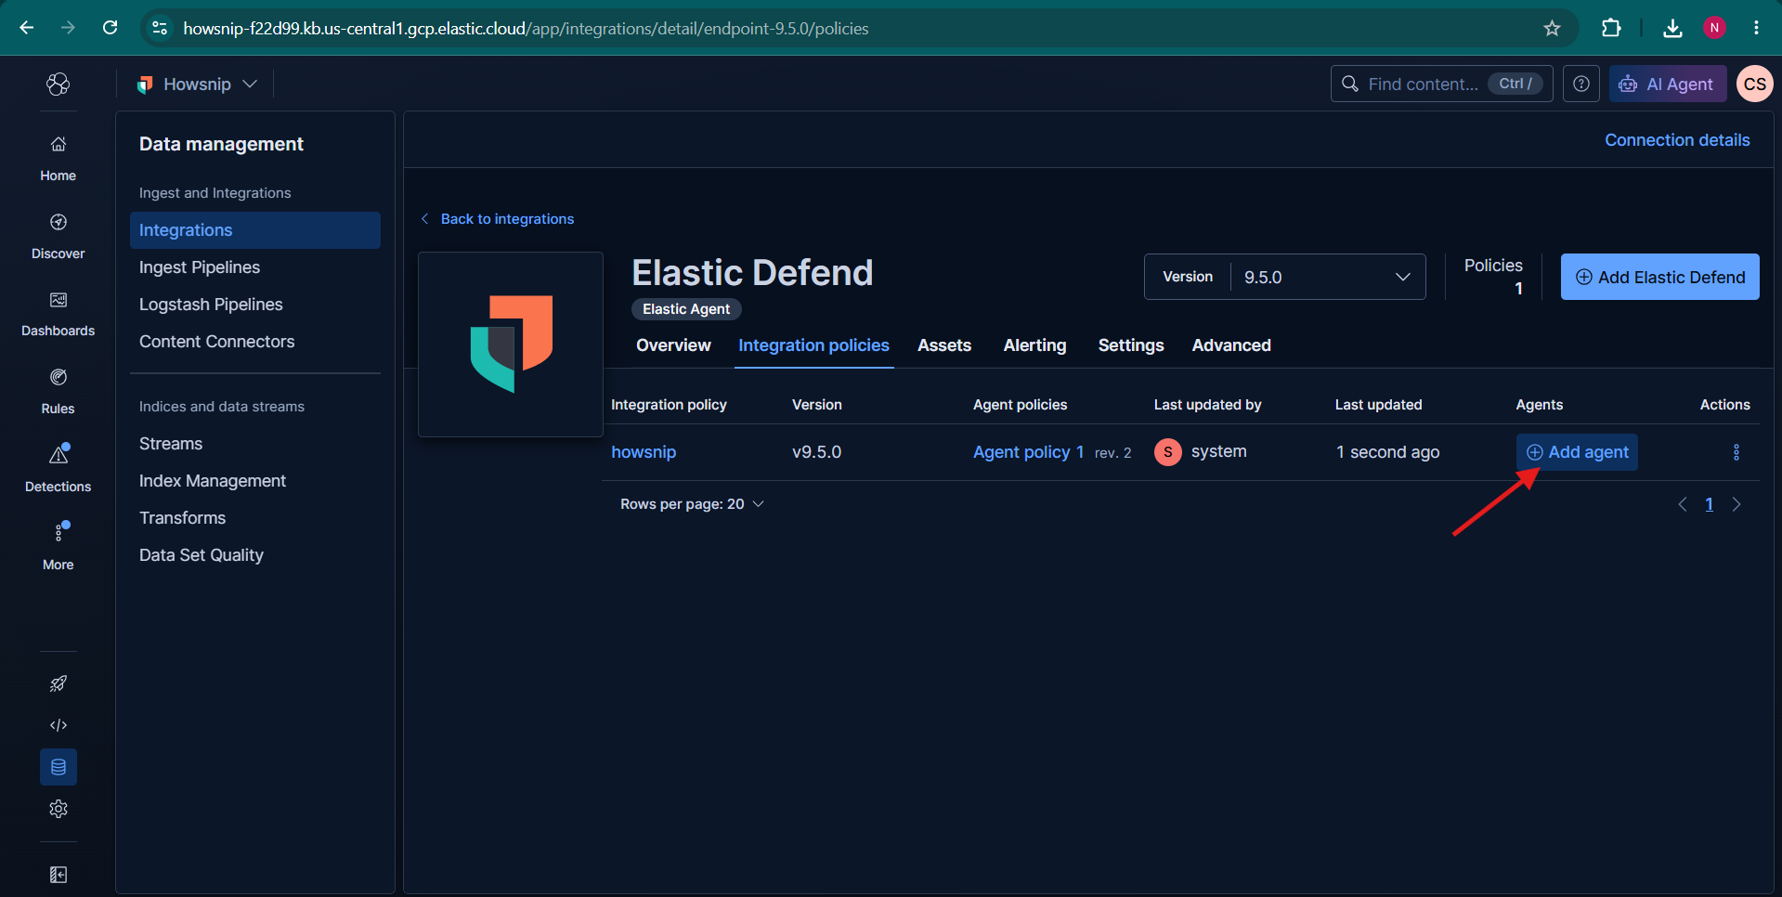Image resolution: width=1782 pixels, height=897 pixels.
Task: Go back using the browser back arrow
Action: 27,28
